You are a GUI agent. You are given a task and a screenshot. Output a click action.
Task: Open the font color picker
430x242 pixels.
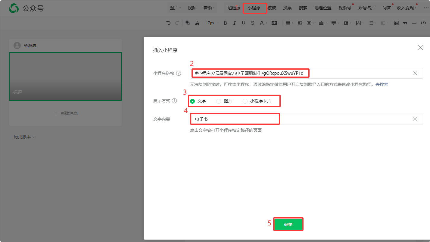pos(262,23)
